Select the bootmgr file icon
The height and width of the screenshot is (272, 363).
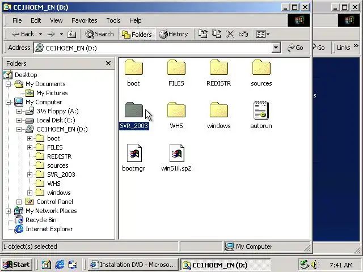(x=134, y=153)
